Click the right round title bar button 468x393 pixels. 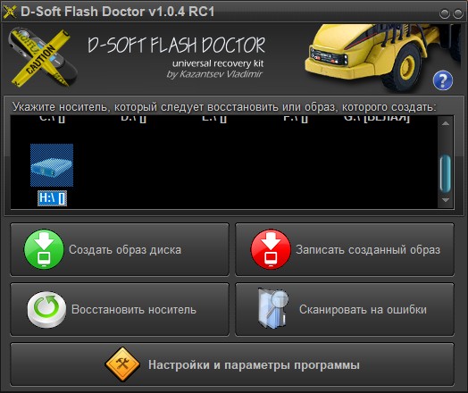458,13
